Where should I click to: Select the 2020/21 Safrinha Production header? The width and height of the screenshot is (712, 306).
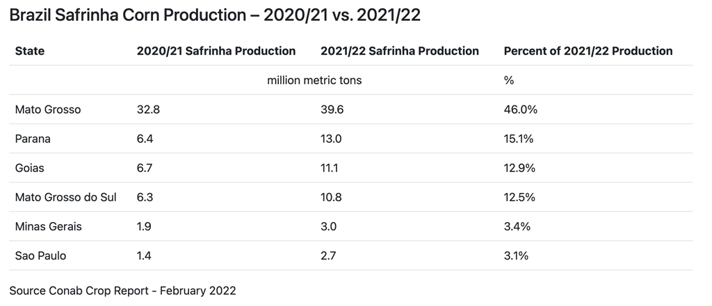click(216, 51)
